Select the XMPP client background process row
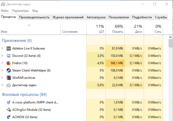This screenshot has height=121, width=173. (x=35, y=102)
